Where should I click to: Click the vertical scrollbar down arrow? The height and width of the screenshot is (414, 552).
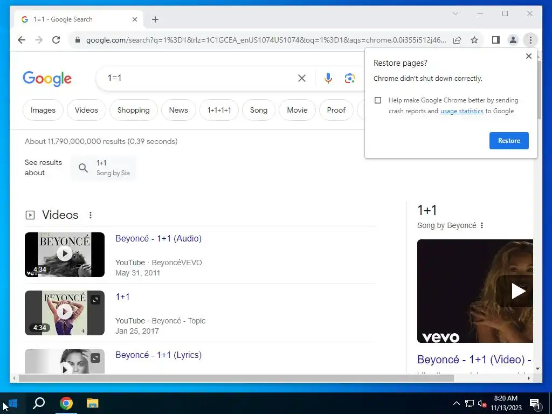(537, 369)
